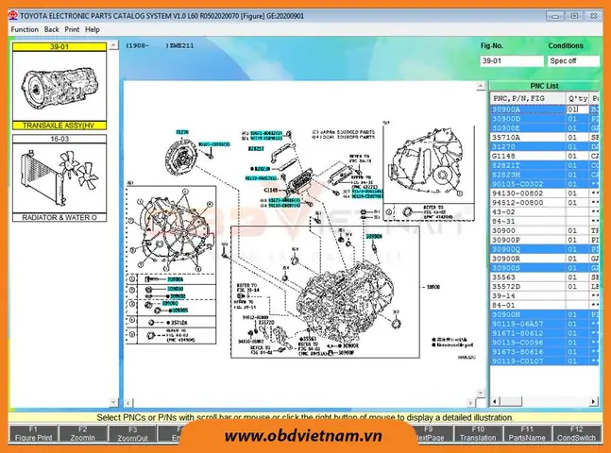The width and height of the screenshot is (611, 453).
Task: Select PNC row G1148
Action: pos(545,157)
